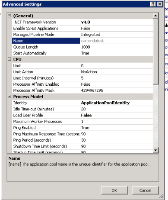
Task: Click the scrollbar down arrow
Action: pyautogui.click(x=155, y=150)
